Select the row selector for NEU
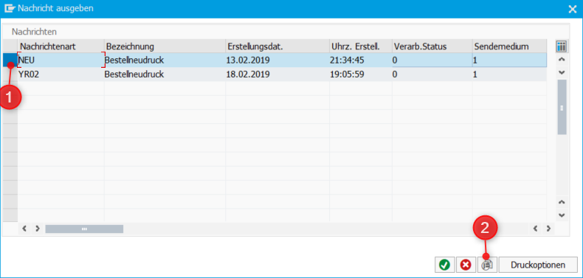The height and width of the screenshot is (278, 583). click(x=10, y=60)
